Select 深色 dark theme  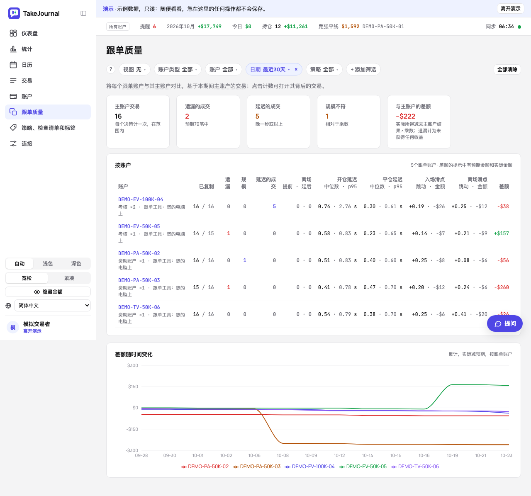coord(76,264)
